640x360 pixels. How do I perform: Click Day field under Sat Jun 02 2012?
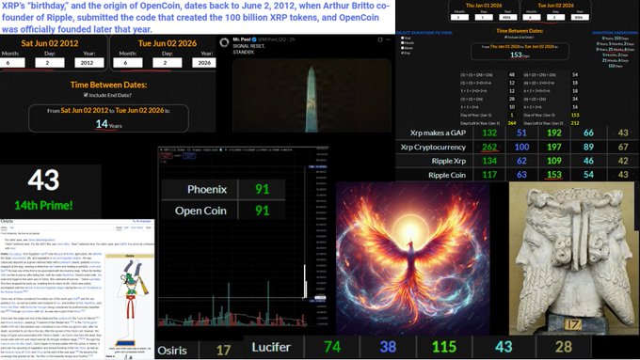click(x=49, y=63)
